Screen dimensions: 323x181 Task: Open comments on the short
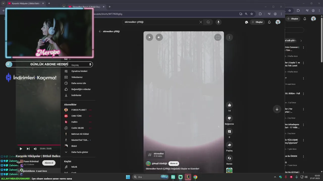[x=229, y=132]
